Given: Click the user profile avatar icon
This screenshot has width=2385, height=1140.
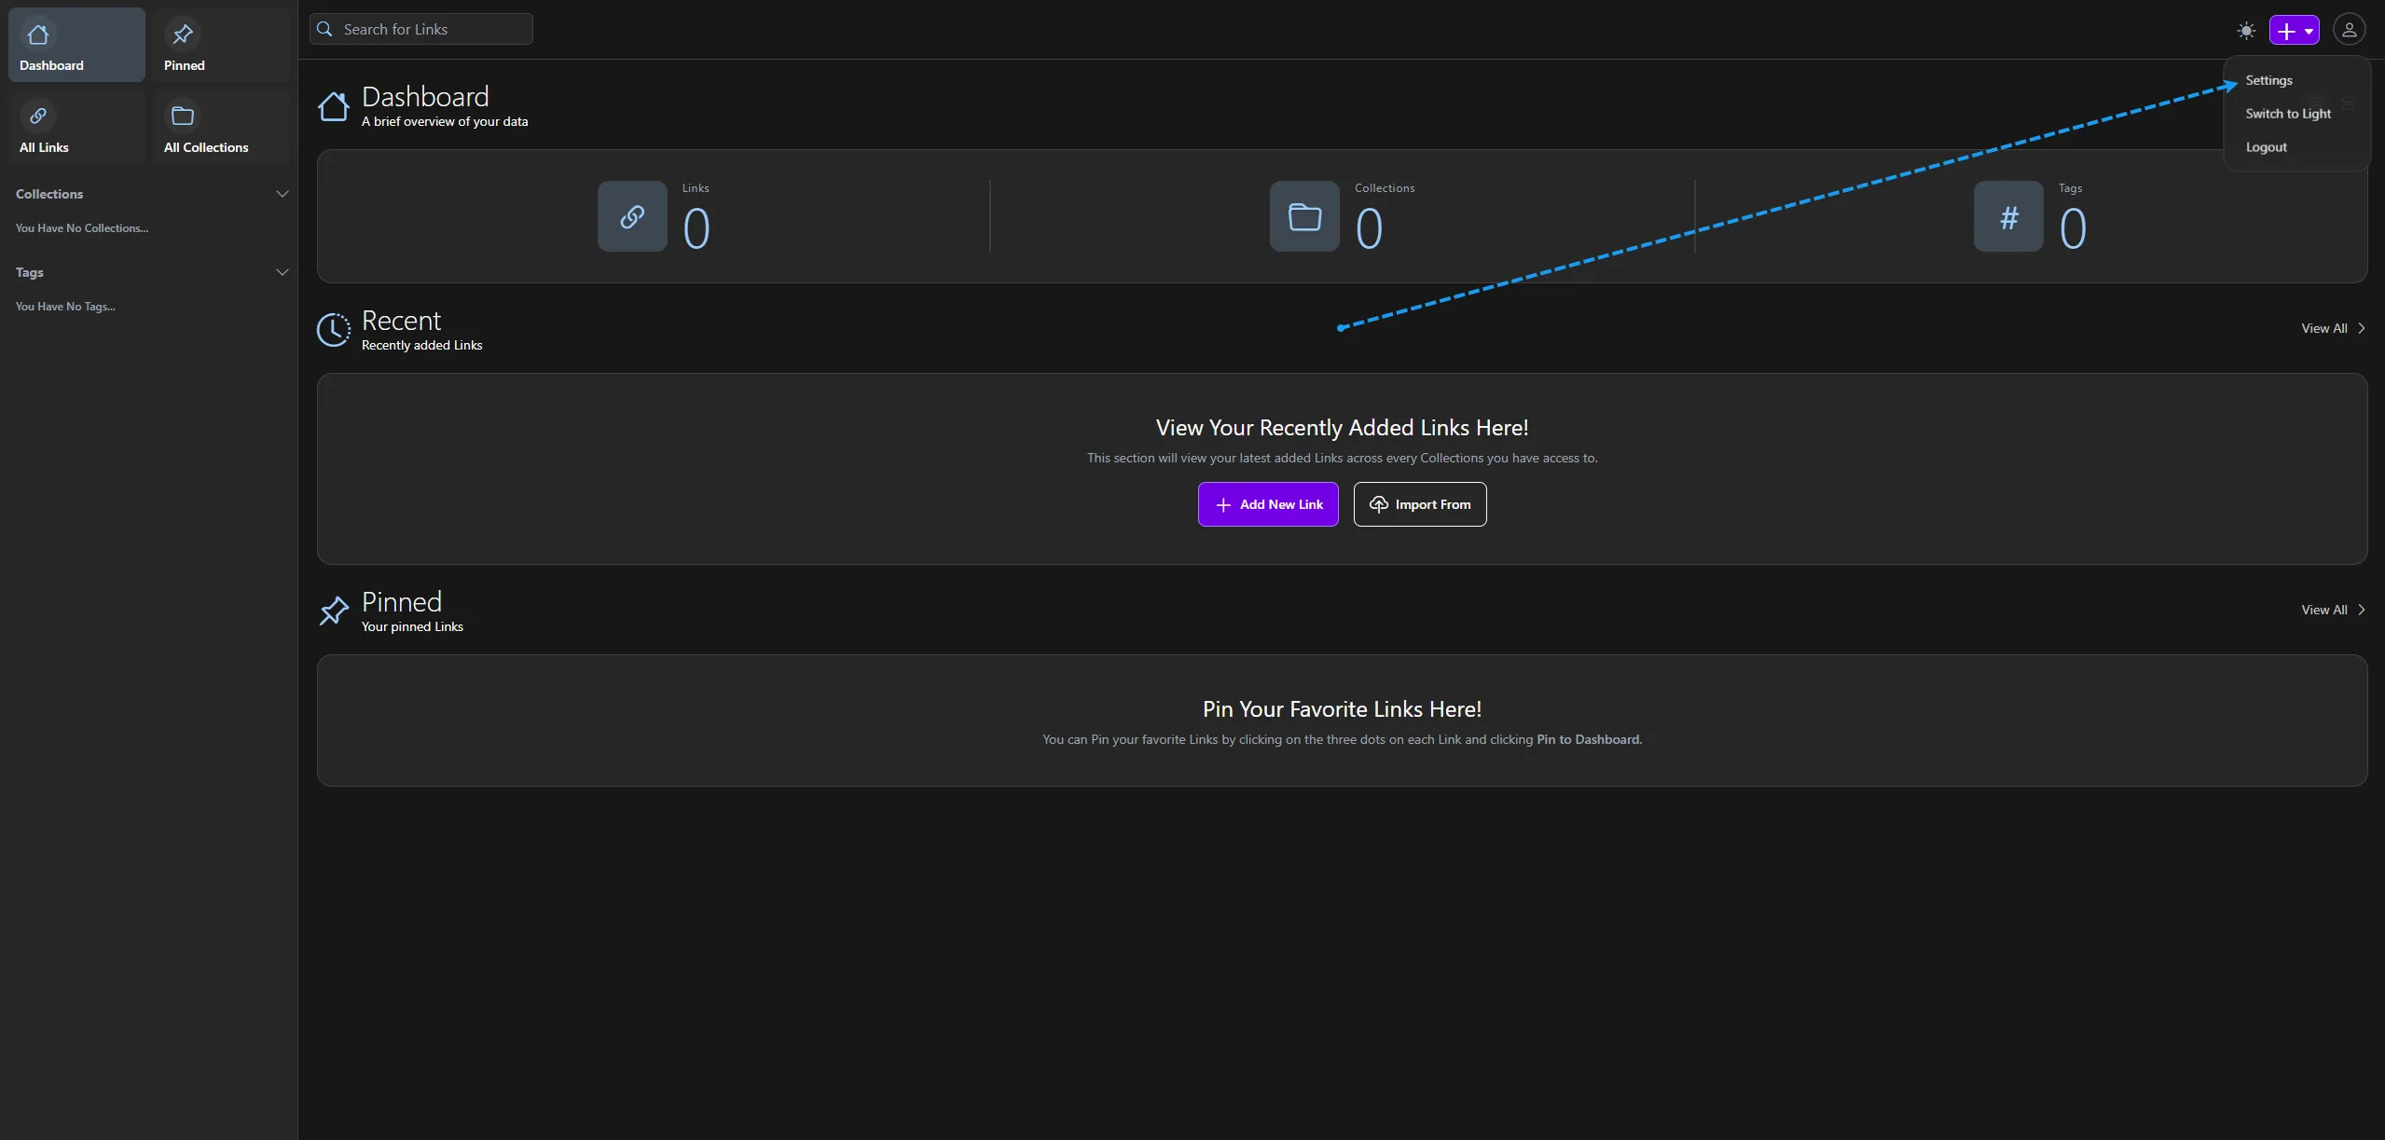Looking at the screenshot, I should (2349, 29).
